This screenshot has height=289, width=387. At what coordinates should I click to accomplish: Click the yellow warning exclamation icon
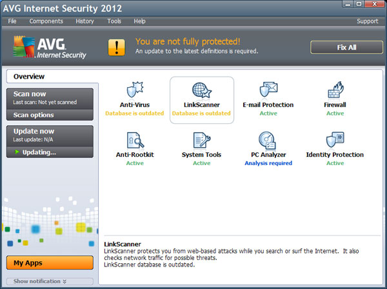tap(117, 47)
